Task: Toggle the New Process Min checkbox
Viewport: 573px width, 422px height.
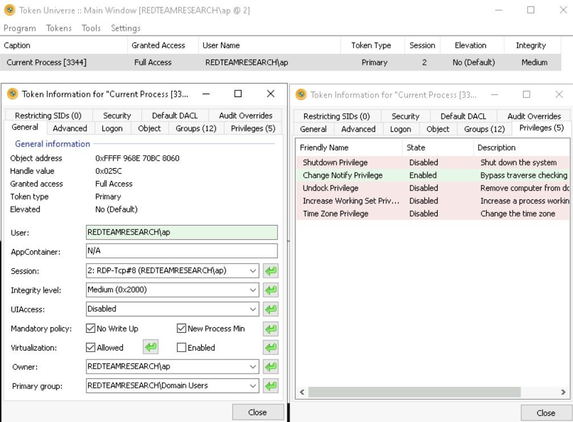Action: tap(181, 328)
